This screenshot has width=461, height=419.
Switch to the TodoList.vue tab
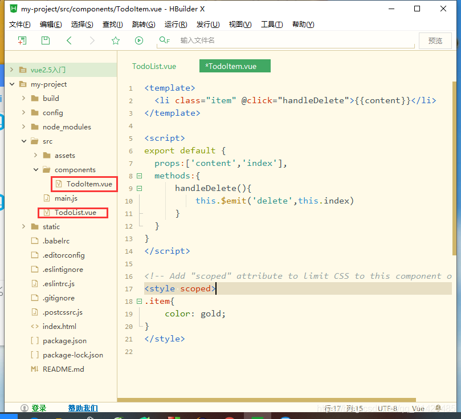coord(154,66)
